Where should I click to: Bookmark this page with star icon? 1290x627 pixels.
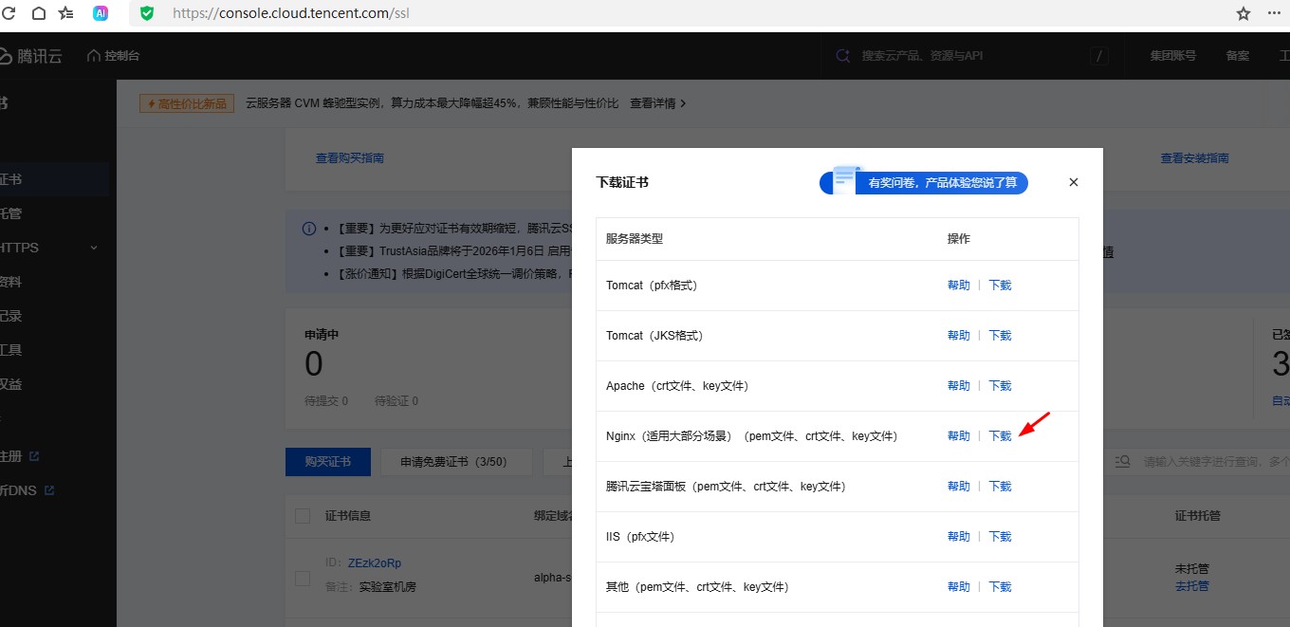pyautogui.click(x=1243, y=13)
